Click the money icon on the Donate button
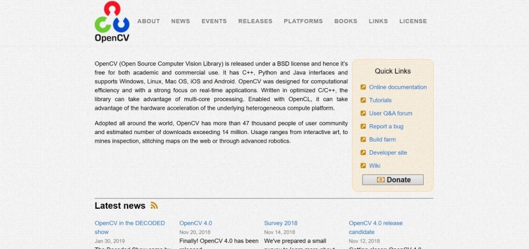This screenshot has height=249, width=529. point(381,180)
